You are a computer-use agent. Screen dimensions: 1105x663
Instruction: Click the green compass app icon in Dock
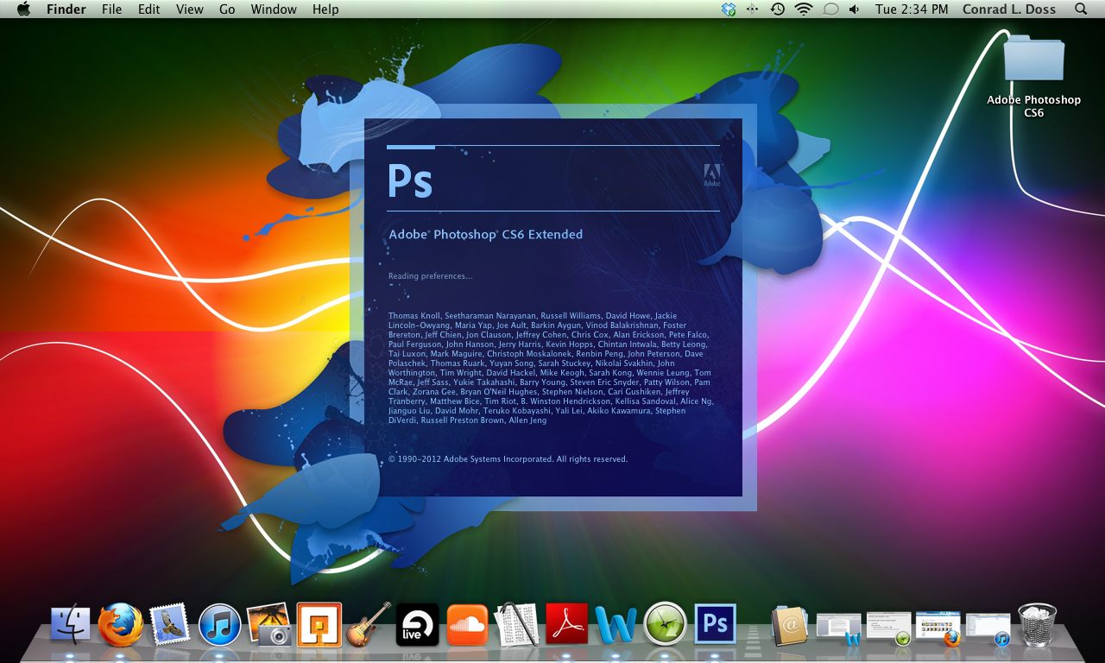pos(666,624)
